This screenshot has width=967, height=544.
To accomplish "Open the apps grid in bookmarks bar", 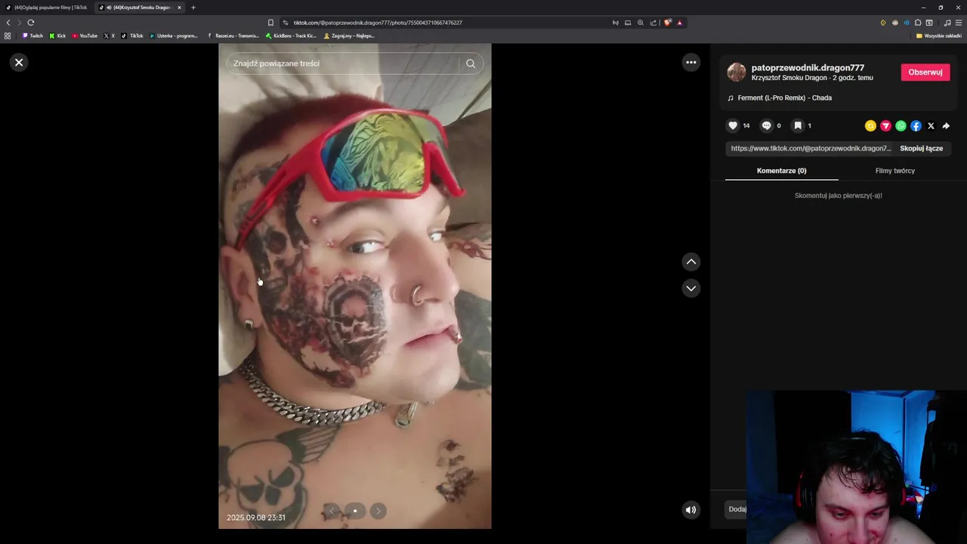I will (8, 36).
